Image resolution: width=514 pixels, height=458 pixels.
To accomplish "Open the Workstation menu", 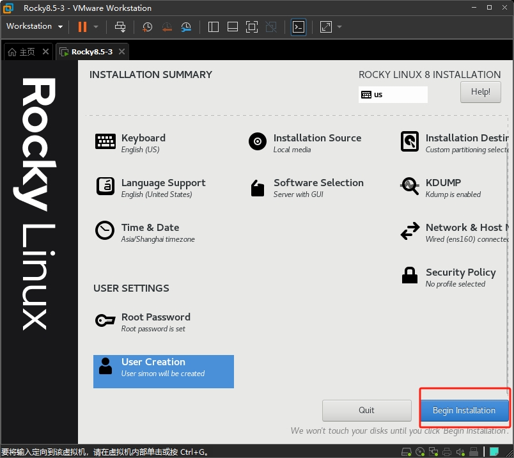I will pyautogui.click(x=35, y=26).
